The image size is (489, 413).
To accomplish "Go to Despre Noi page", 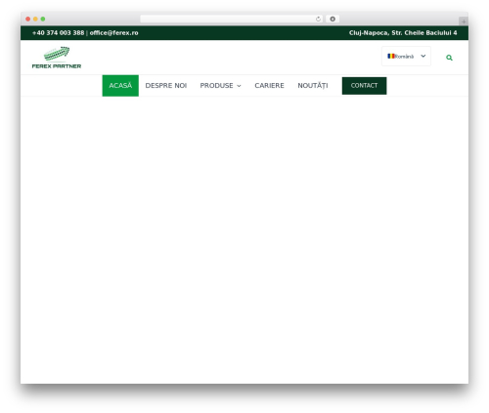I will click(x=166, y=86).
